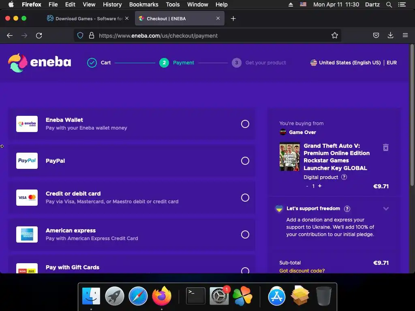The width and height of the screenshot is (415, 311).
Task: Collapse the Let's support freedom section
Action: [386, 209]
